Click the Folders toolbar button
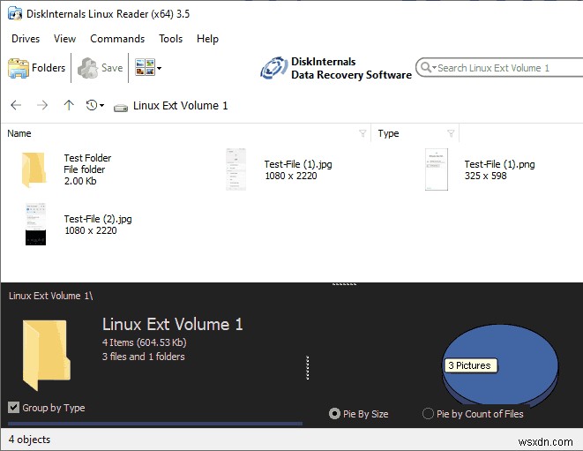 (36, 68)
